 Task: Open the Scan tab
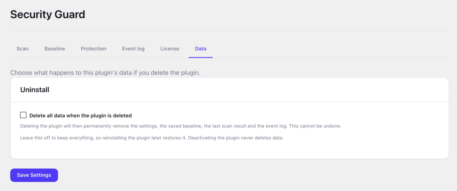click(x=22, y=49)
